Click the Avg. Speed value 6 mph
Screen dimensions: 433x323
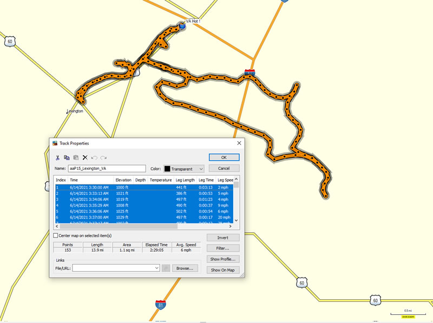point(186,250)
